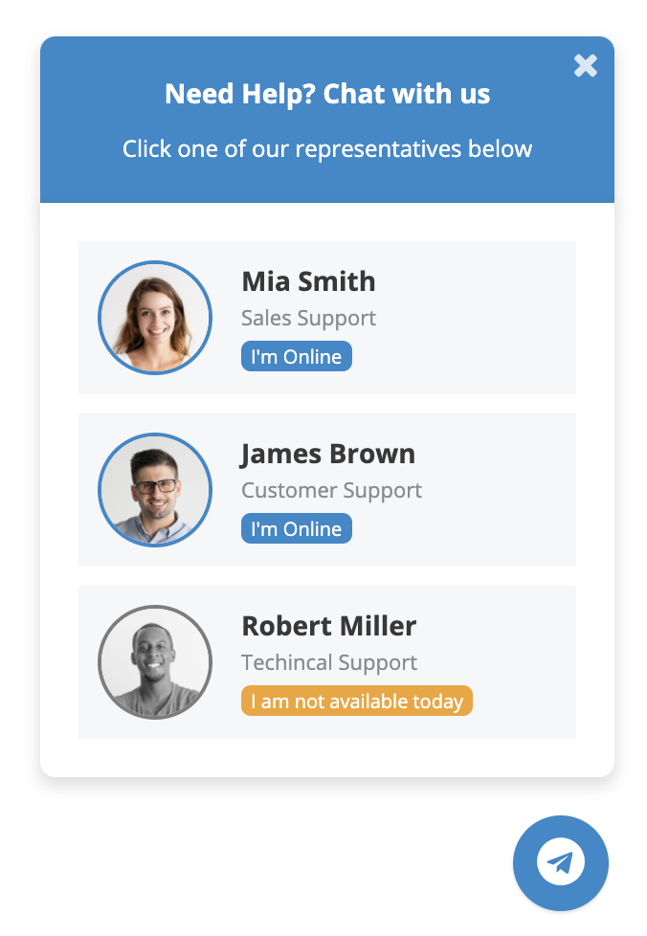The height and width of the screenshot is (936, 647).
Task: Select the Mia Smith name
Action: click(x=308, y=281)
